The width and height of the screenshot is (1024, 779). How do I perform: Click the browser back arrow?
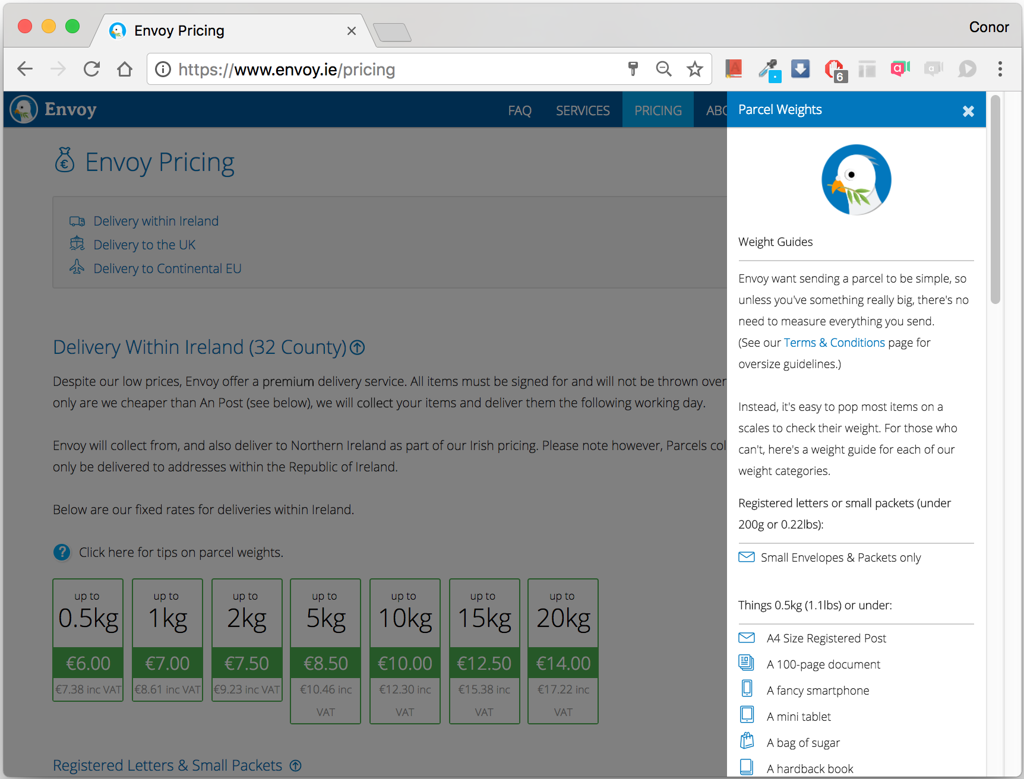(x=25, y=69)
